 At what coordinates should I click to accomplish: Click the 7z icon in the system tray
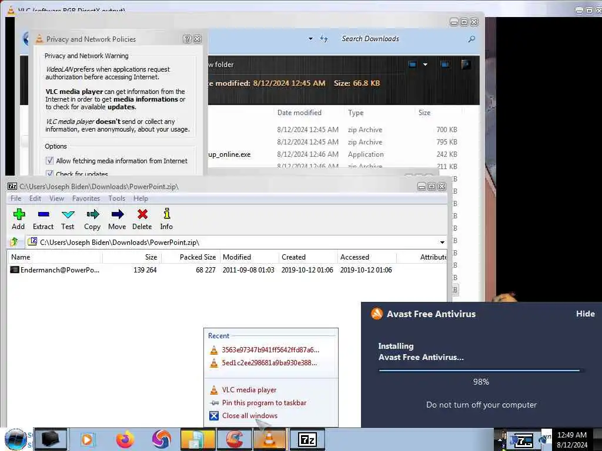[523, 441]
